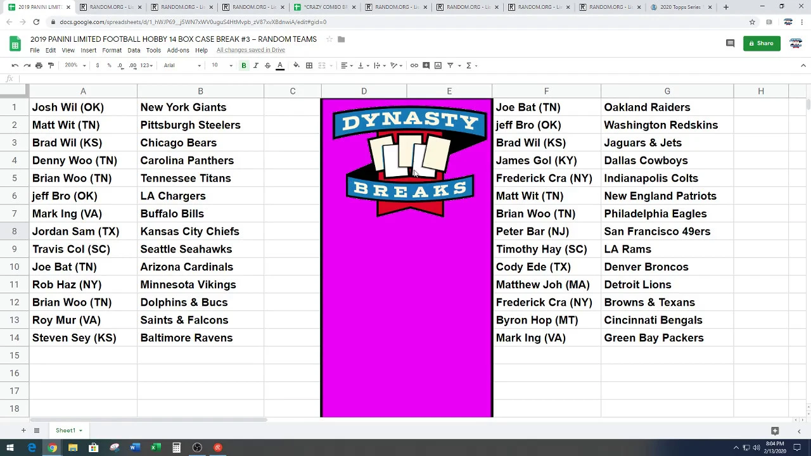Open the Functions sigma dropdown
This screenshot has width=811, height=456.
[x=471, y=65]
